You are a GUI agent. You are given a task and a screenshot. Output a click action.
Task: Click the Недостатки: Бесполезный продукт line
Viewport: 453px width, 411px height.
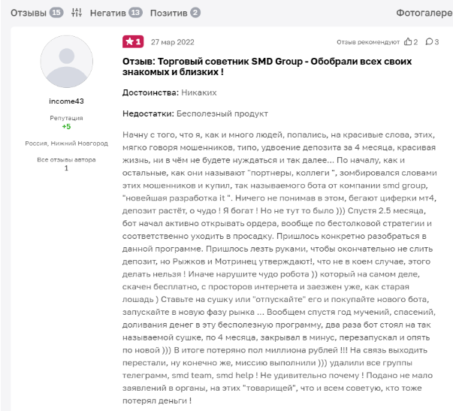click(195, 113)
